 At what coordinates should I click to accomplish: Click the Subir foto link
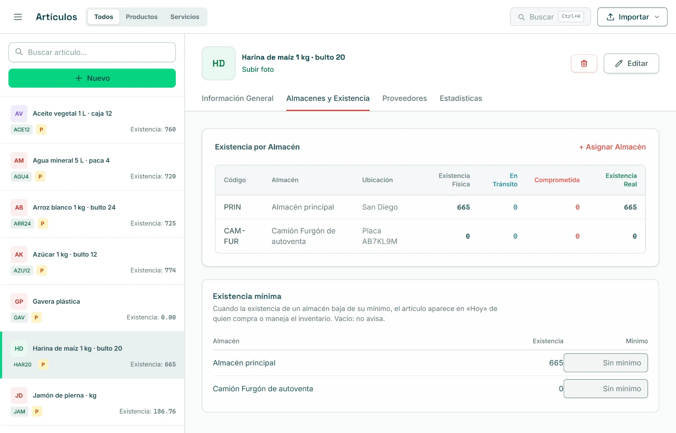click(258, 69)
